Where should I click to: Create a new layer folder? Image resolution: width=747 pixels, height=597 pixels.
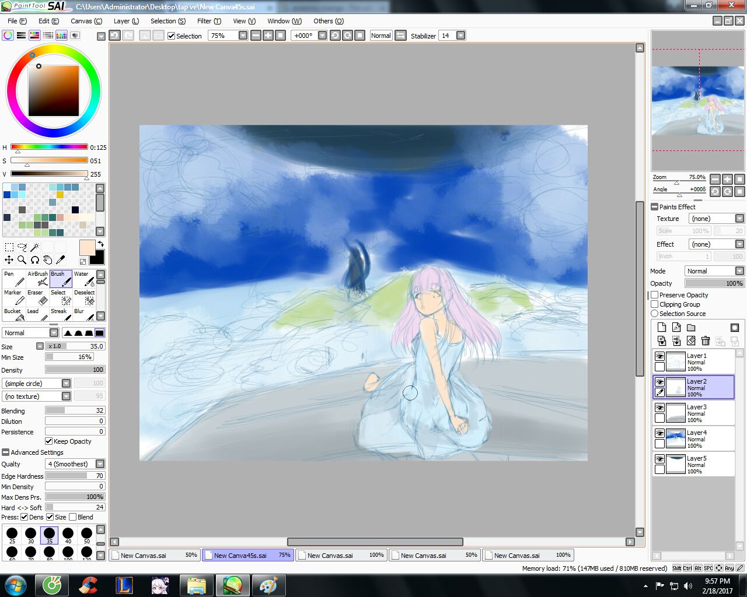click(x=691, y=328)
